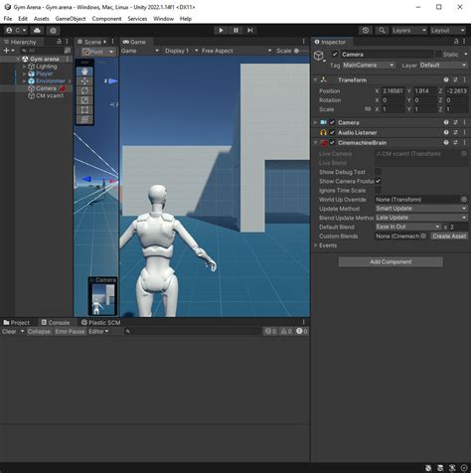Select the Rect tool in Scene

(x=84, y=110)
